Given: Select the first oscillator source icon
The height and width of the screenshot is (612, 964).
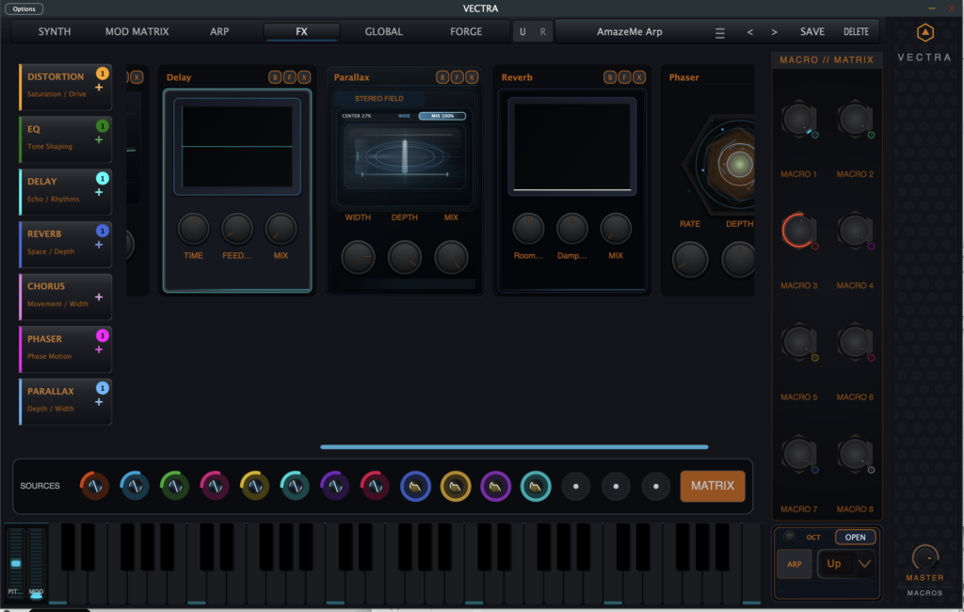Looking at the screenshot, I should point(94,487).
